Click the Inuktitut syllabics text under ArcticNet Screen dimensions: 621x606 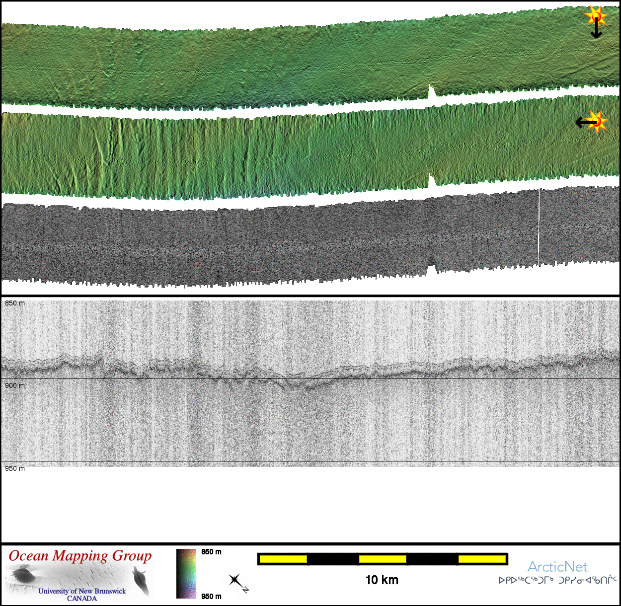tap(557, 580)
